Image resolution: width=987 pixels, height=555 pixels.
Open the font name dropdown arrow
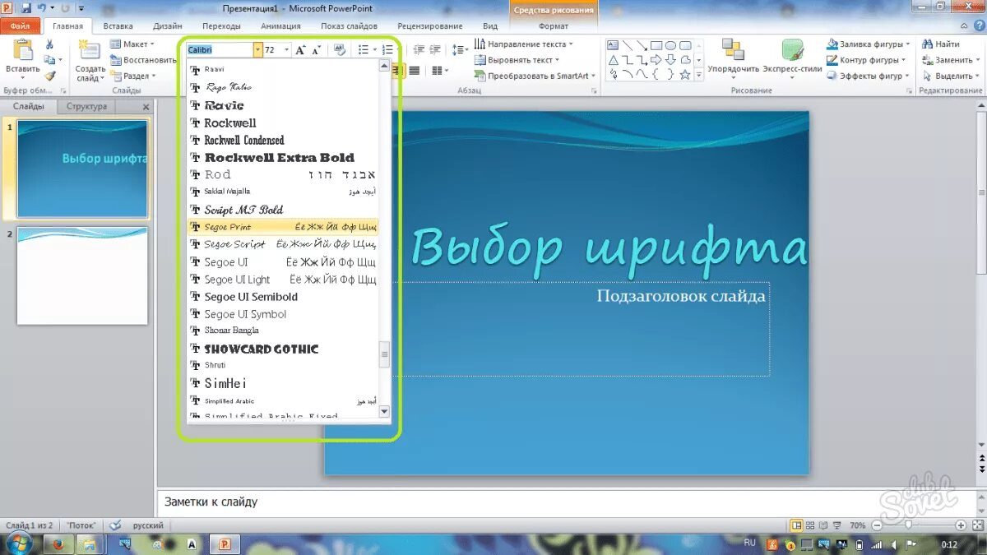pos(257,50)
